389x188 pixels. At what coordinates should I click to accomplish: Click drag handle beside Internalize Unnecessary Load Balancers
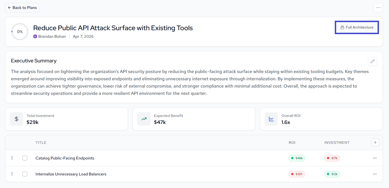(12, 174)
